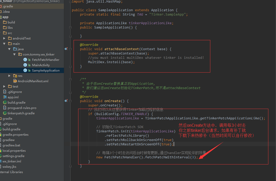This screenshot has width=276, height=181.
Task: Click the libs folder icon
Action: pos(5,28)
